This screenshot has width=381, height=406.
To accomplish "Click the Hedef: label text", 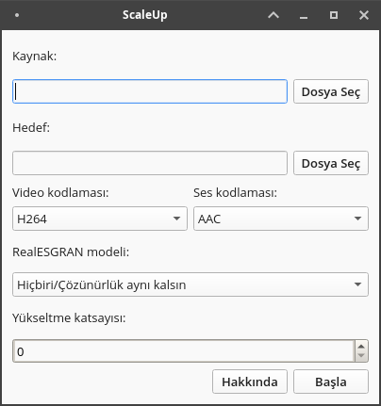I will 31,128.
